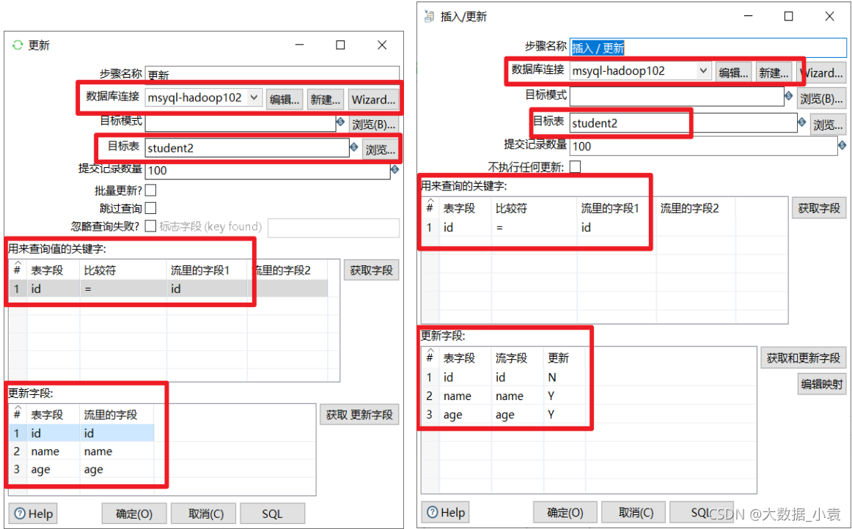Click 提交记录数量 field in 更新 window
This screenshot has height=529, width=852.
click(x=268, y=171)
